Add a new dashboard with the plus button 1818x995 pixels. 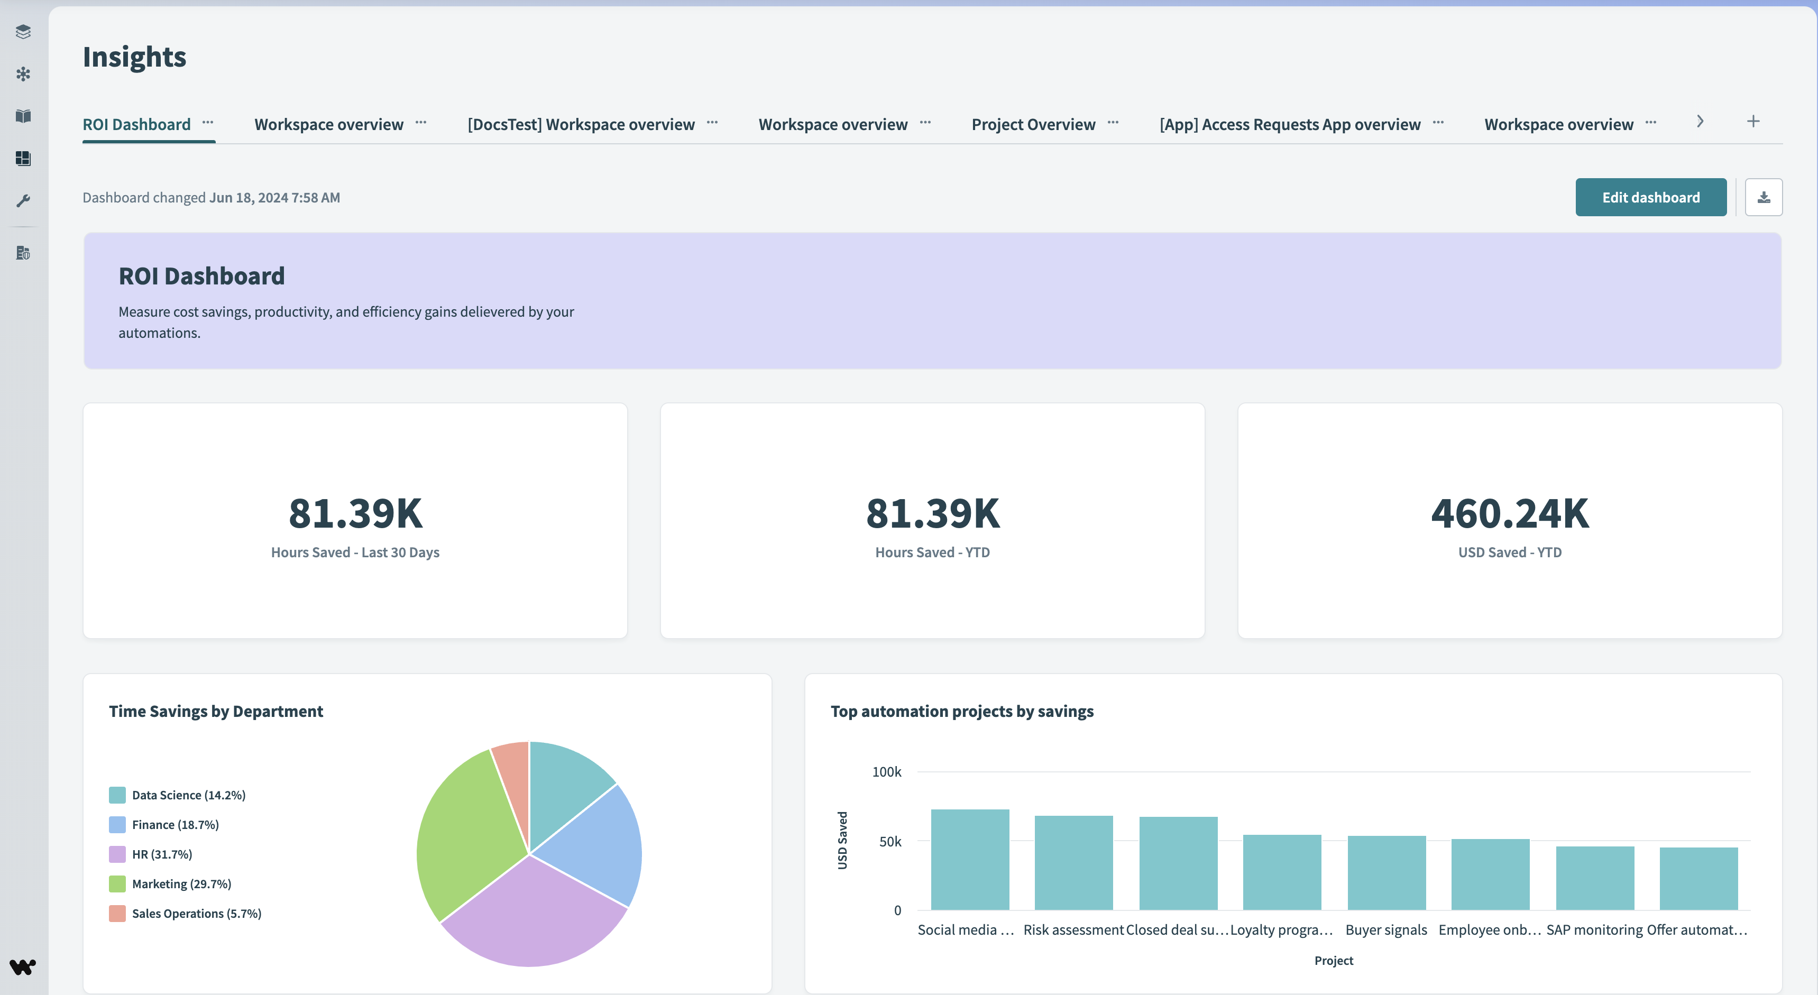click(x=1753, y=121)
